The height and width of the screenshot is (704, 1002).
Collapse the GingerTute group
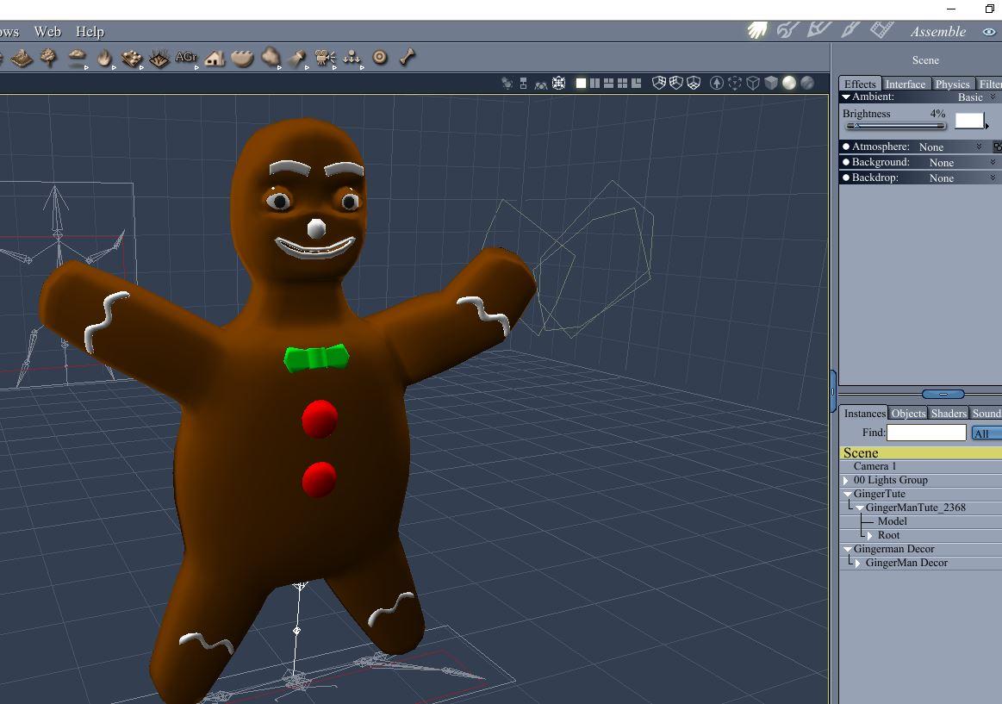pos(848,494)
